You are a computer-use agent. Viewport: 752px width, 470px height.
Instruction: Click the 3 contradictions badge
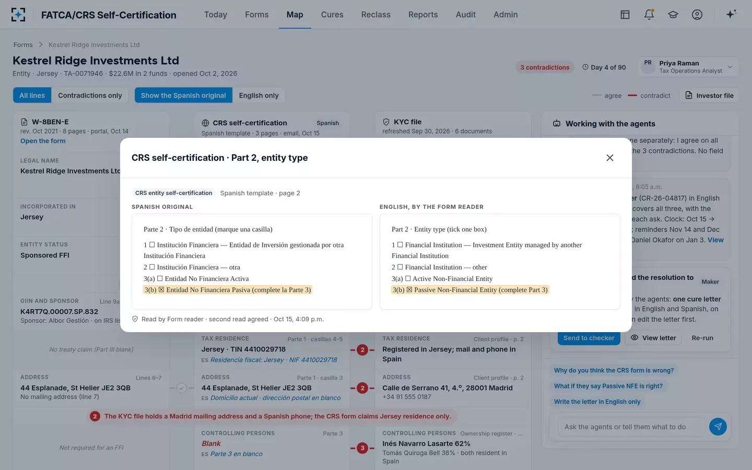coord(545,67)
